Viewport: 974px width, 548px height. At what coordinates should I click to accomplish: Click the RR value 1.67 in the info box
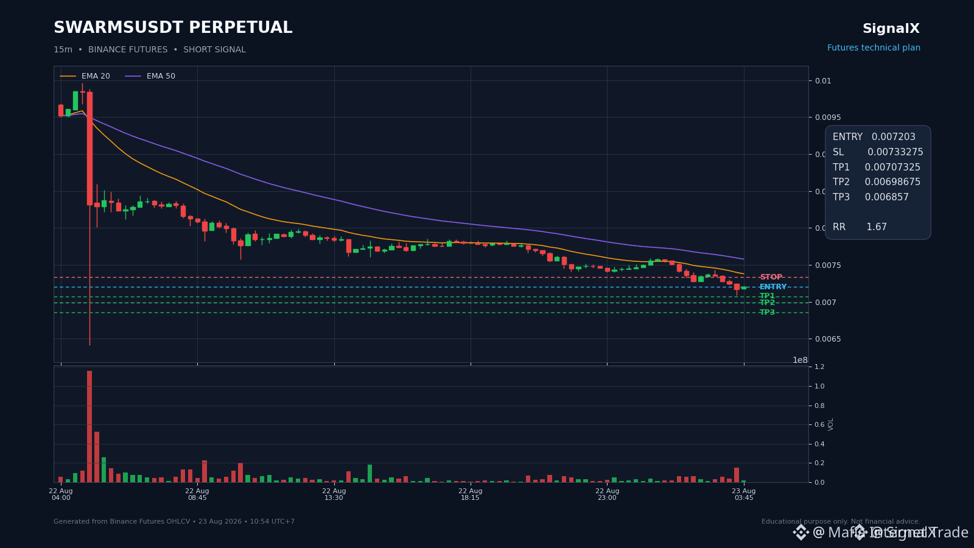(x=877, y=227)
